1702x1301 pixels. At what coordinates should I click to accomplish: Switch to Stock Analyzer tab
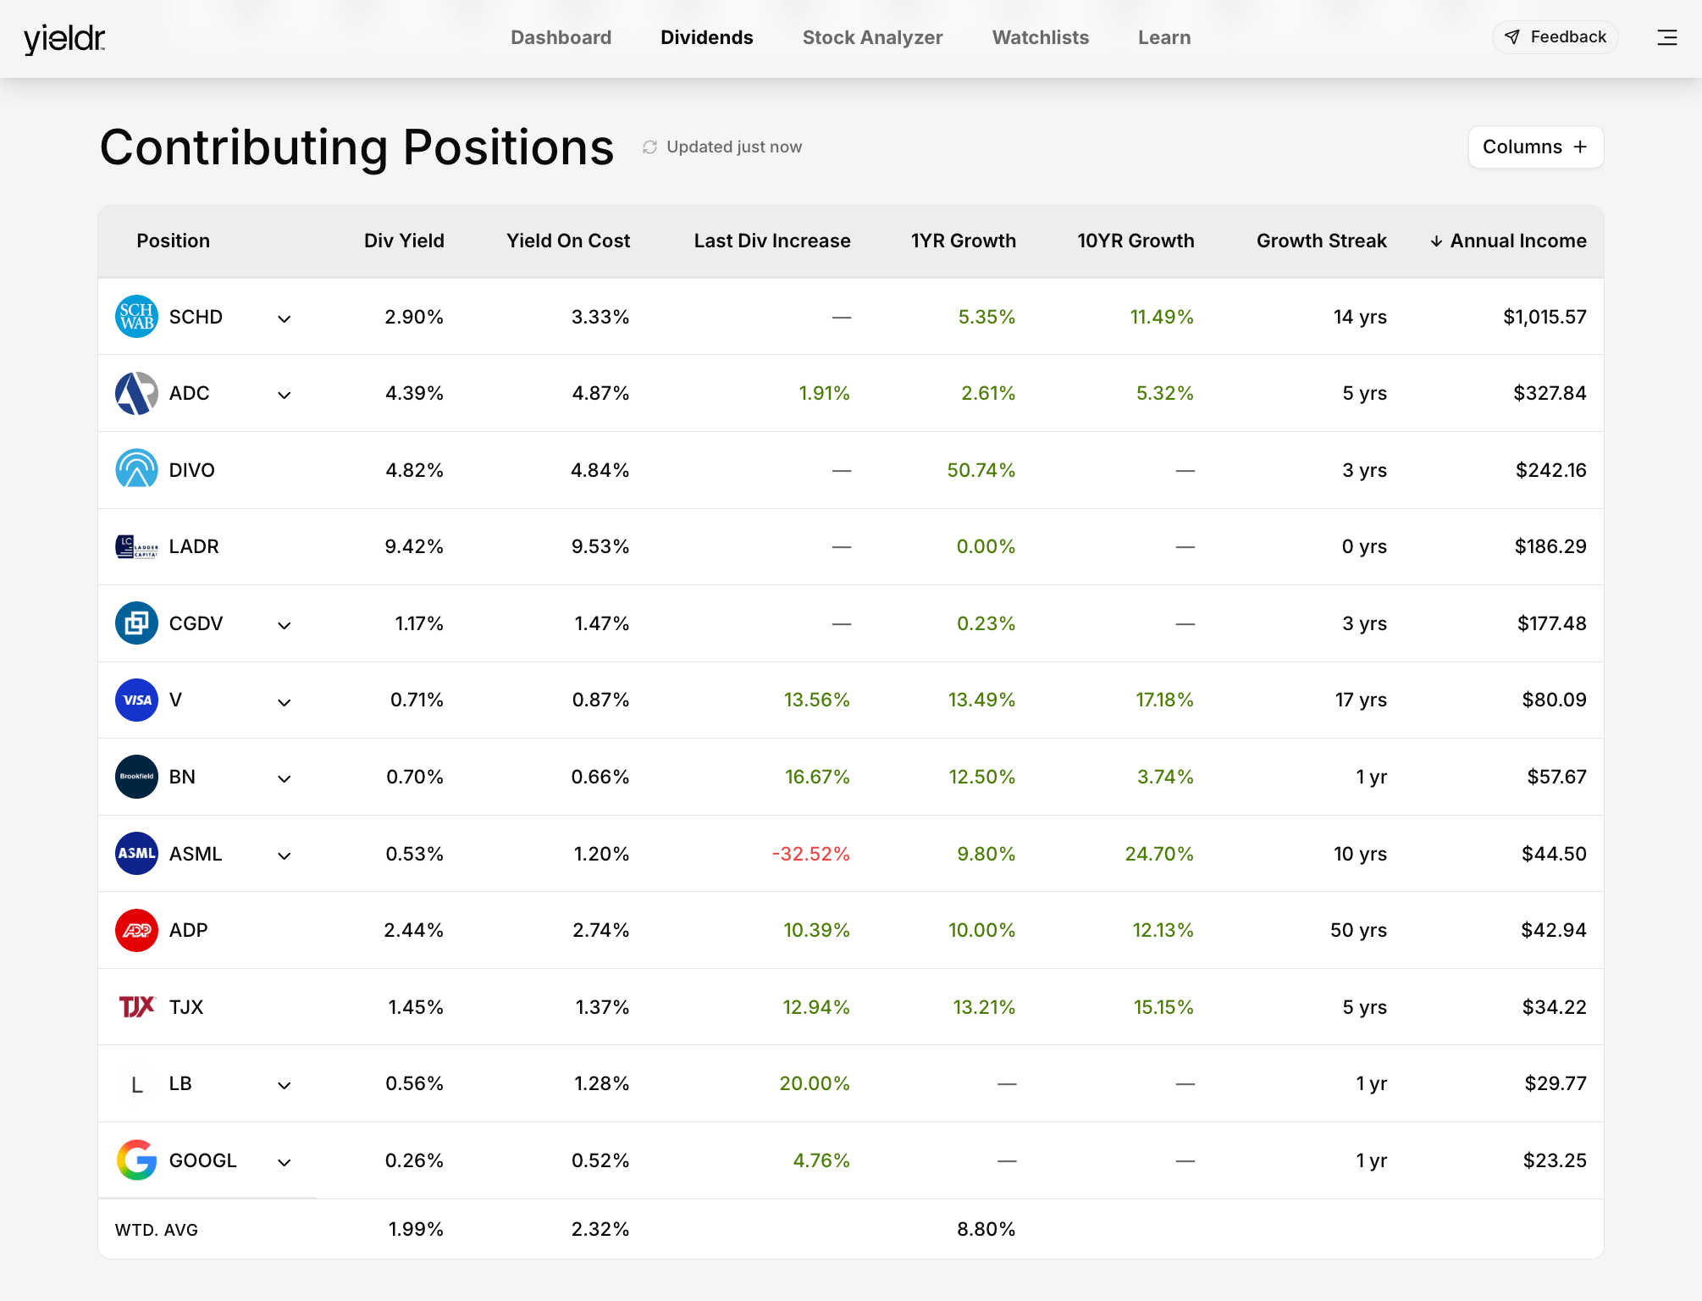point(872,37)
